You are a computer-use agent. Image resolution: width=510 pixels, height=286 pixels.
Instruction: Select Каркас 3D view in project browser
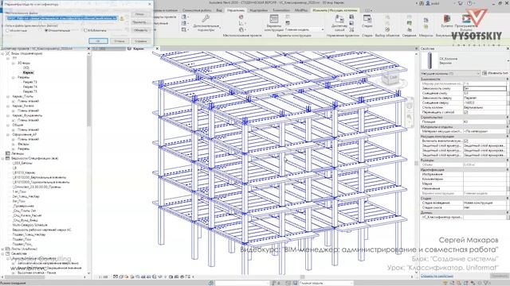tap(29, 72)
